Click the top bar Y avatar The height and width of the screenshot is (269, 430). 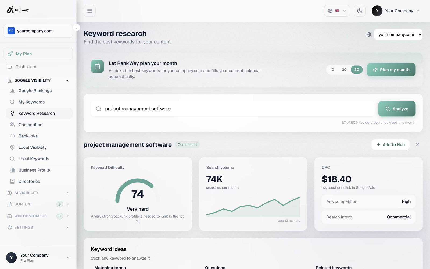click(377, 11)
